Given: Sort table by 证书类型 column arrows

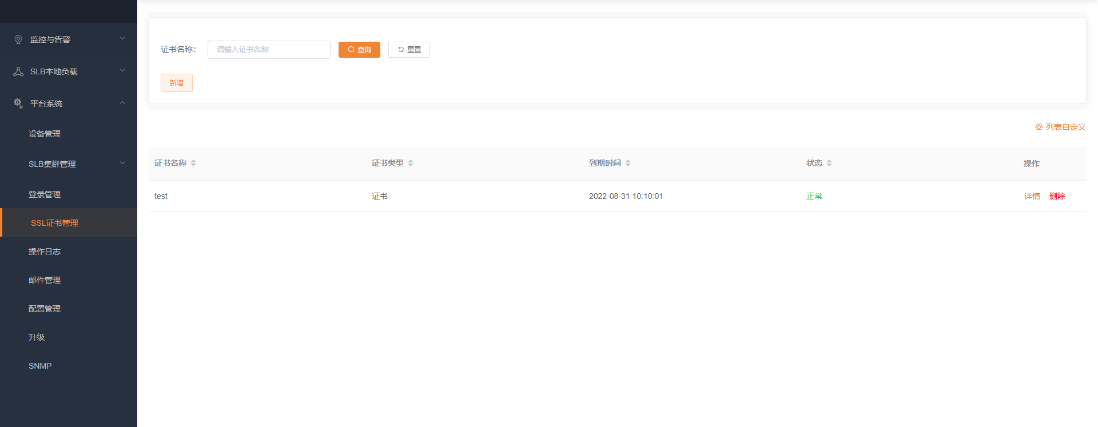Looking at the screenshot, I should [x=411, y=163].
